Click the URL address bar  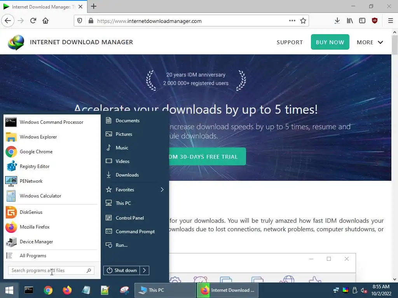[x=191, y=21]
